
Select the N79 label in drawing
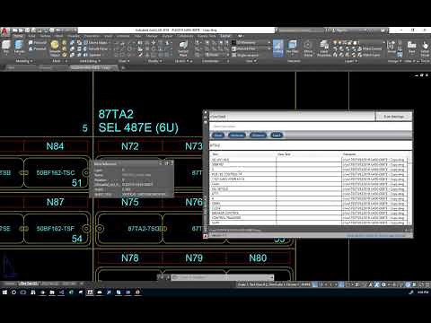tap(194, 258)
